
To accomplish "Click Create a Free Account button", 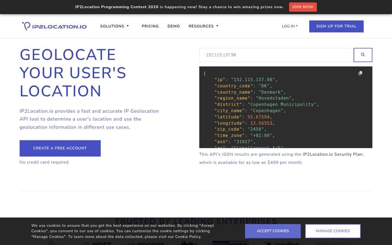I will click(x=60, y=148).
